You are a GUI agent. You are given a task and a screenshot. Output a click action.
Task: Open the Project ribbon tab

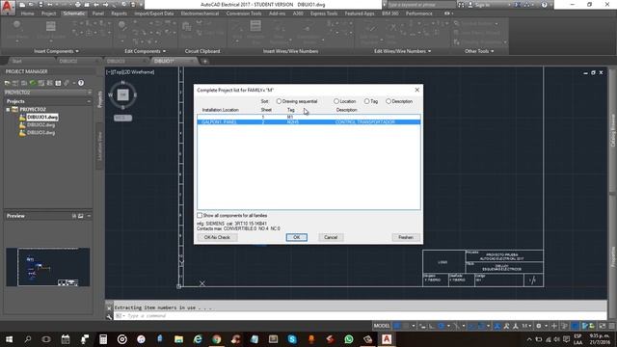49,13
